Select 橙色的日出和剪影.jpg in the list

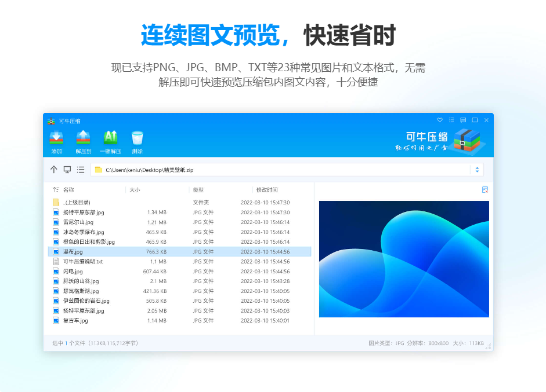pyautogui.click(x=179, y=241)
